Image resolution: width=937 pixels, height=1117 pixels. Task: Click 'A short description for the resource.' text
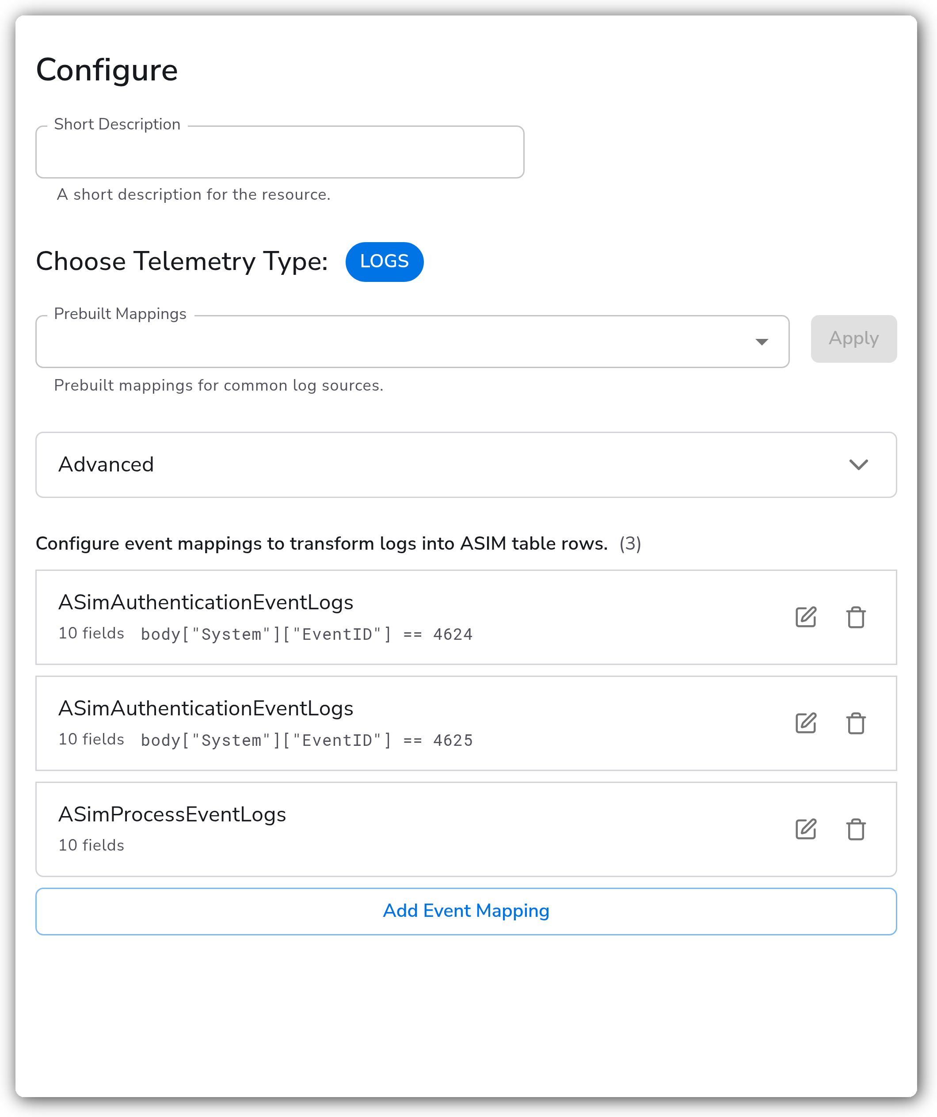(194, 195)
